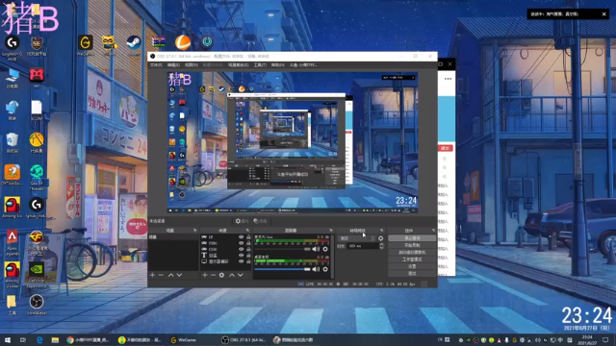Adjust the Desktop Audio volume slider
This screenshot has height=346, width=616.
(x=282, y=269)
